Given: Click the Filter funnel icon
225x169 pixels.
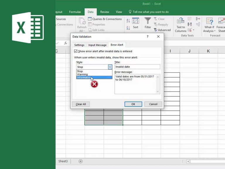Looking at the screenshot, I should [148, 21].
